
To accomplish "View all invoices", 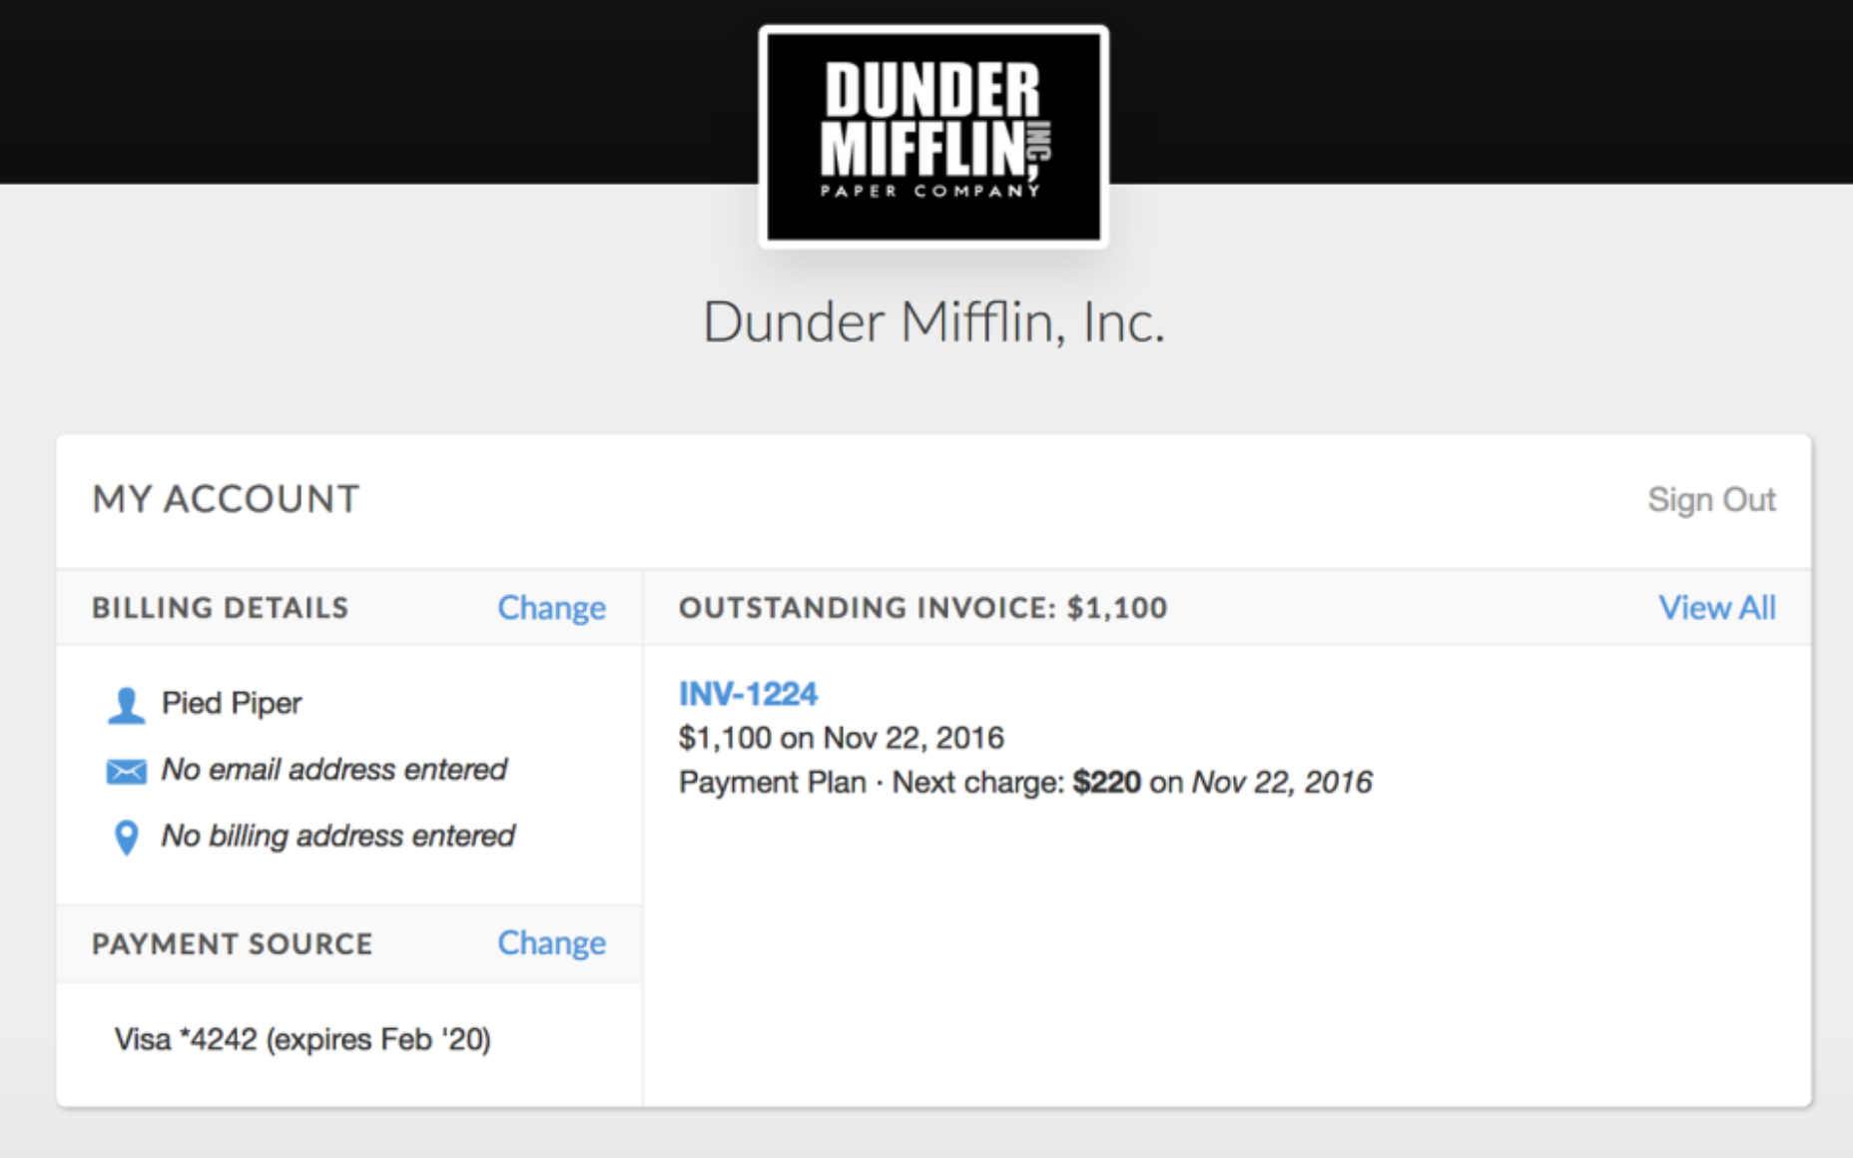I will [x=1716, y=608].
